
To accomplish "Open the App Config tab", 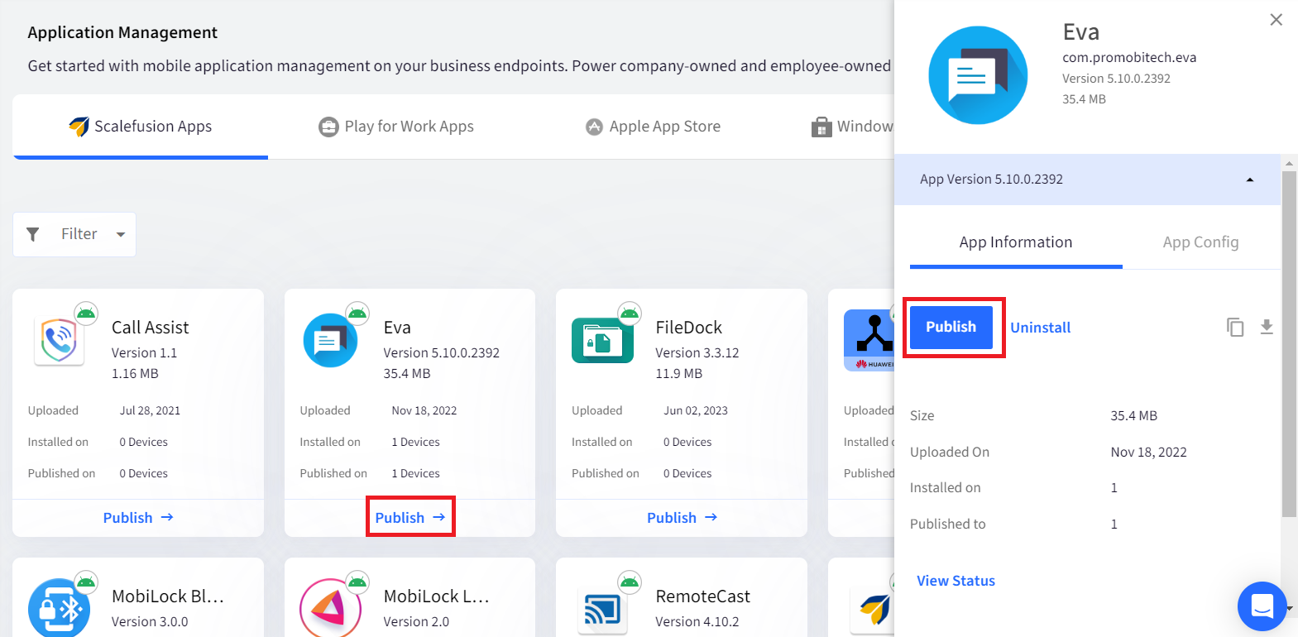I will (x=1200, y=242).
